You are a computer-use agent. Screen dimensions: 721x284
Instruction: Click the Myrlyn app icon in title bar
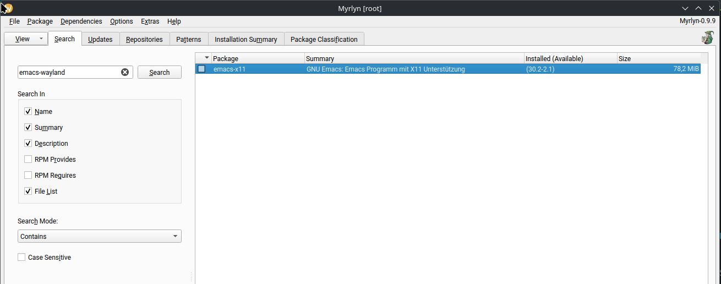[x=7, y=8]
